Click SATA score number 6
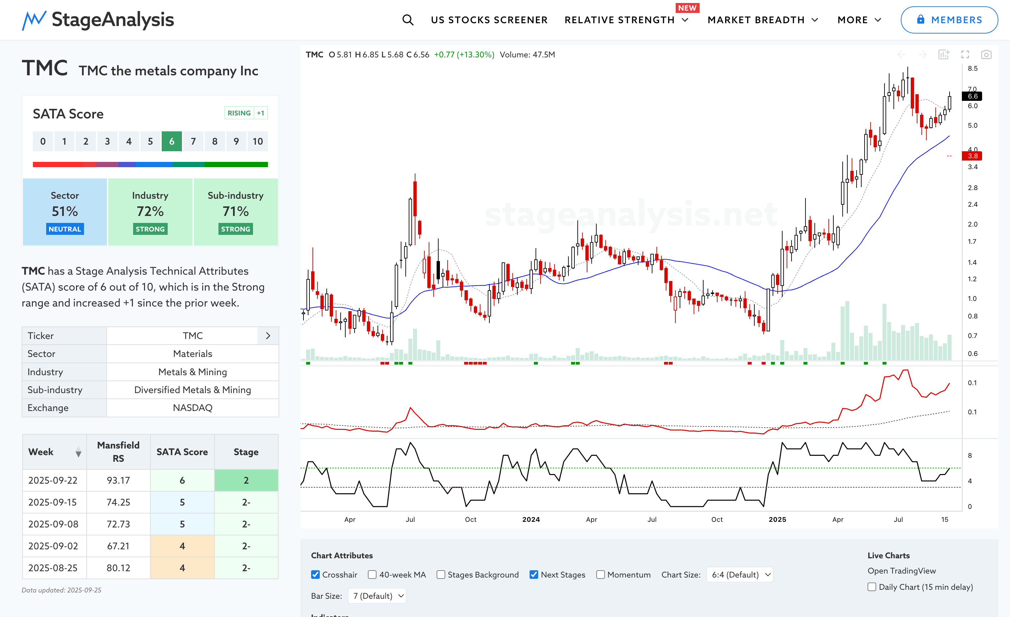The image size is (1010, 617). click(x=172, y=141)
